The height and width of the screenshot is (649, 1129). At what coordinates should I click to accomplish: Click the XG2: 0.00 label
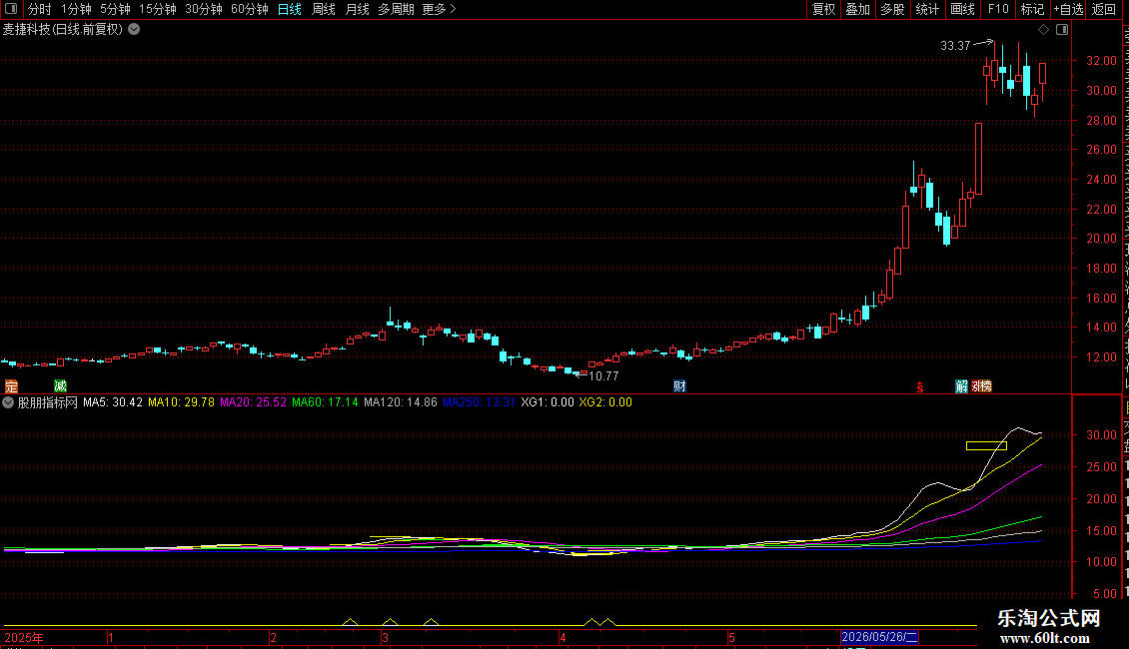coord(605,402)
